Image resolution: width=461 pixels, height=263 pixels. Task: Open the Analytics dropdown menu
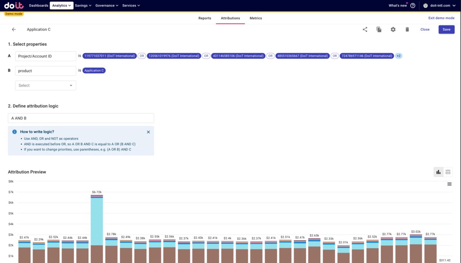(61, 6)
